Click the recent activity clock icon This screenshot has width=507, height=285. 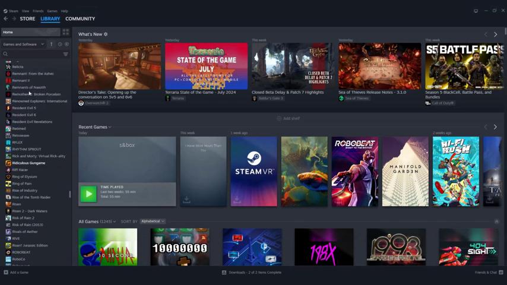coord(59,45)
